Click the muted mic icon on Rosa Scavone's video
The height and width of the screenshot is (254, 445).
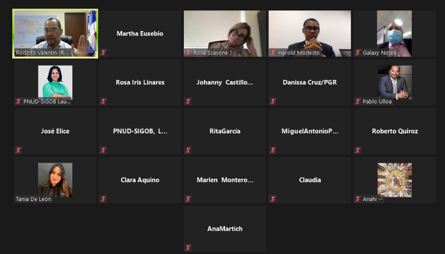(188, 53)
